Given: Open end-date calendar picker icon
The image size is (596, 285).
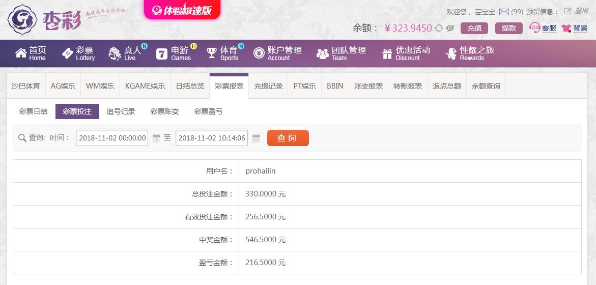Looking at the screenshot, I should point(256,138).
